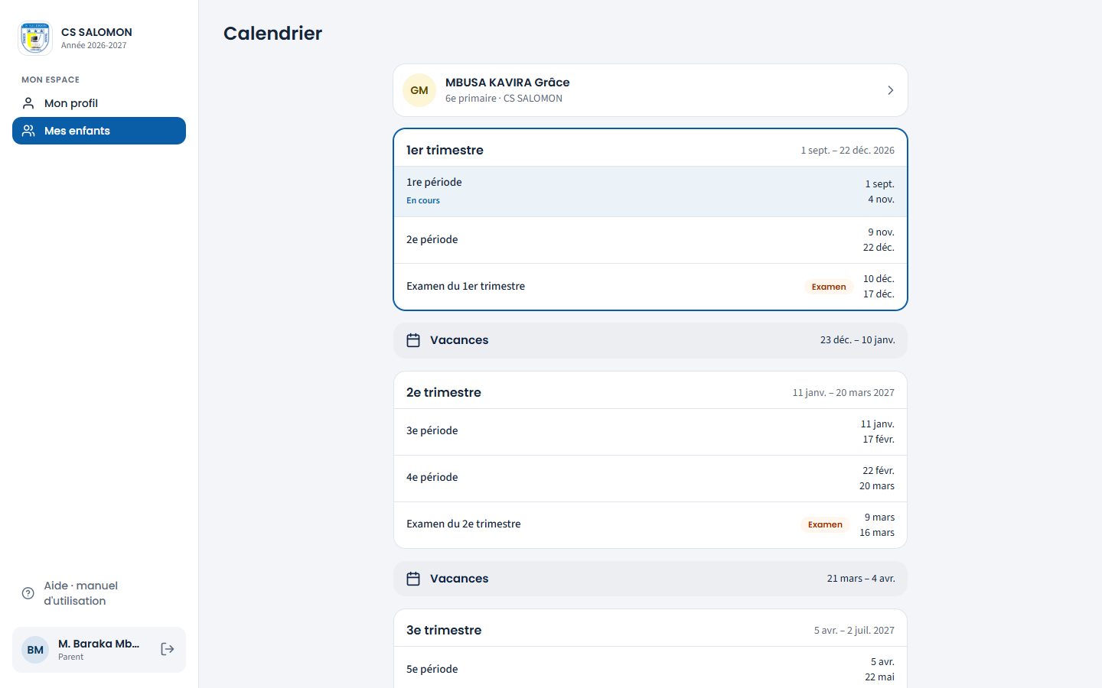Viewport: 1102px width, 688px height.
Task: Click the Examen badge of the 1er trimestre
Action: pos(829,287)
